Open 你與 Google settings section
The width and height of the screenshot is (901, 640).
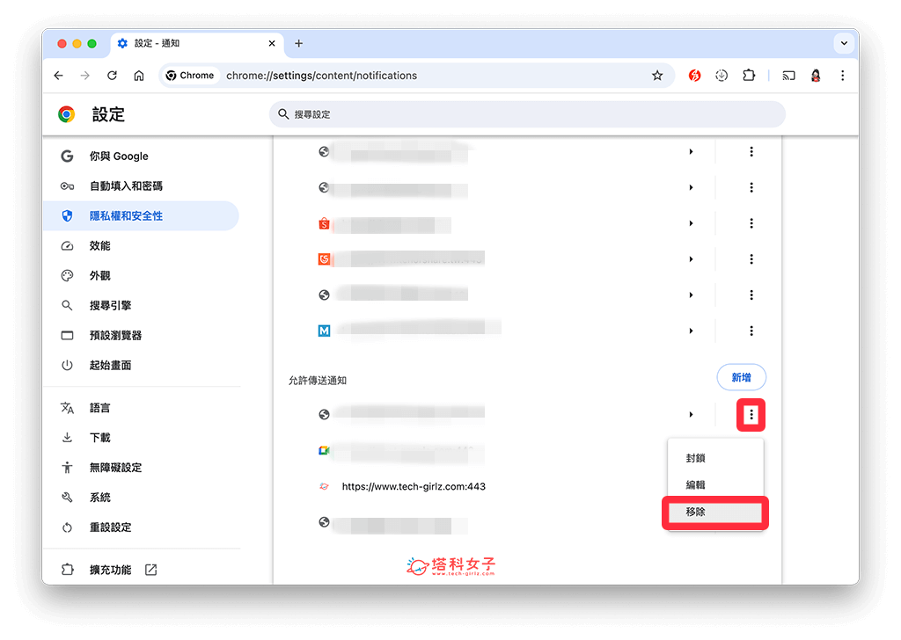tap(142, 156)
